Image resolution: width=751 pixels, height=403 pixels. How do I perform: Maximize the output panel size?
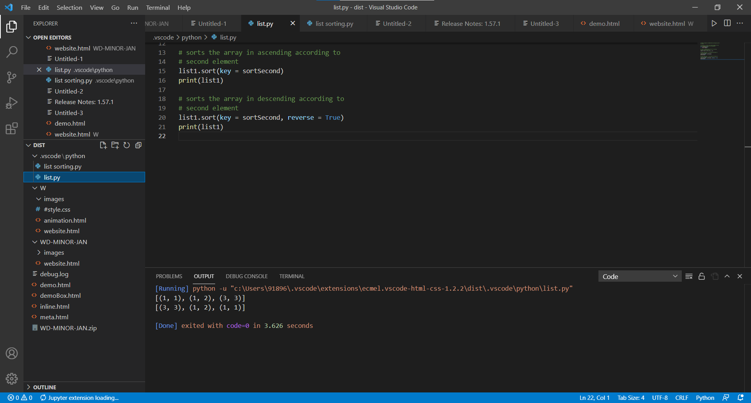coord(727,276)
